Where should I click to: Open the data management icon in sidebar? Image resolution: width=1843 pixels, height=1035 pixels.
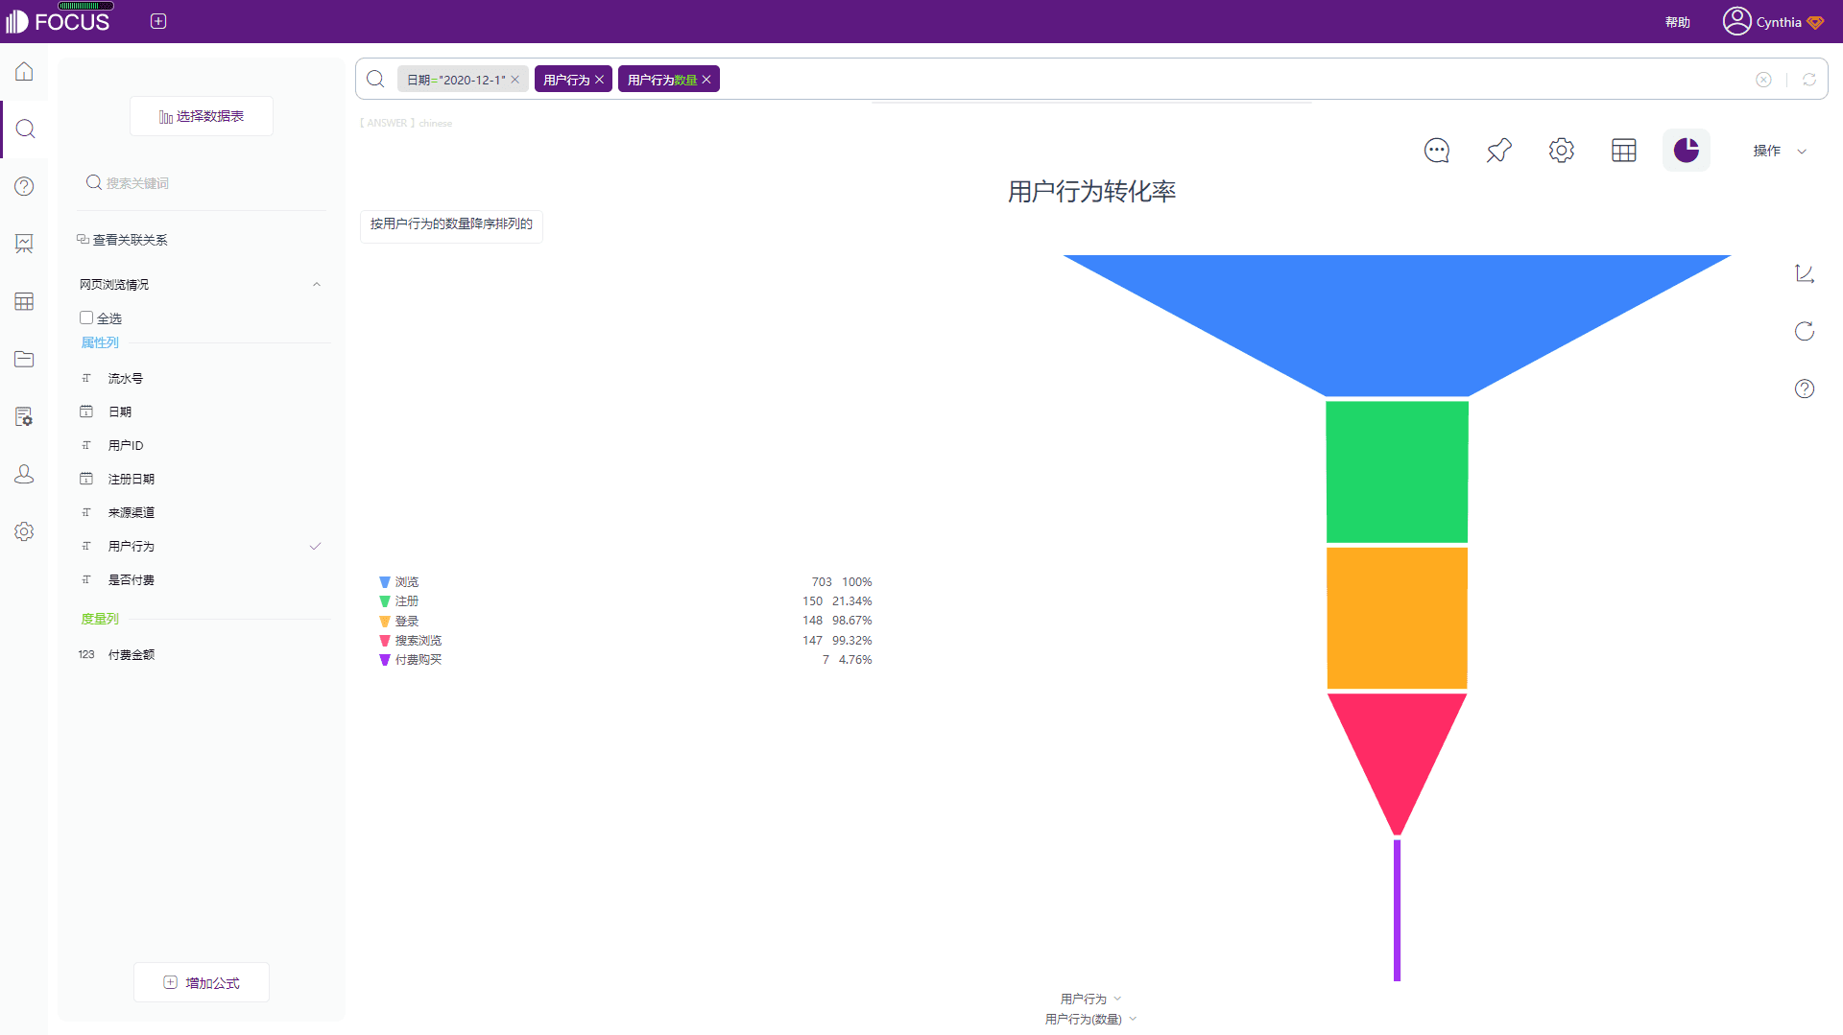click(24, 416)
